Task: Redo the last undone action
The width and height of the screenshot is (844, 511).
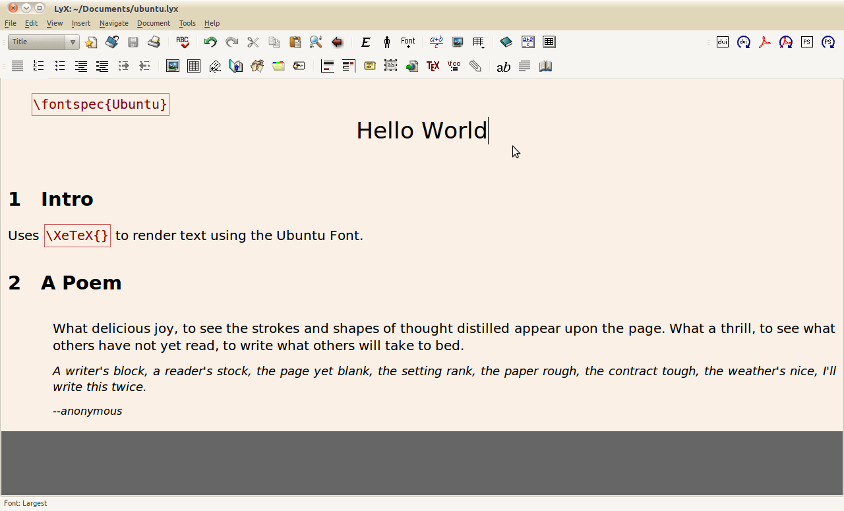Action: [231, 42]
